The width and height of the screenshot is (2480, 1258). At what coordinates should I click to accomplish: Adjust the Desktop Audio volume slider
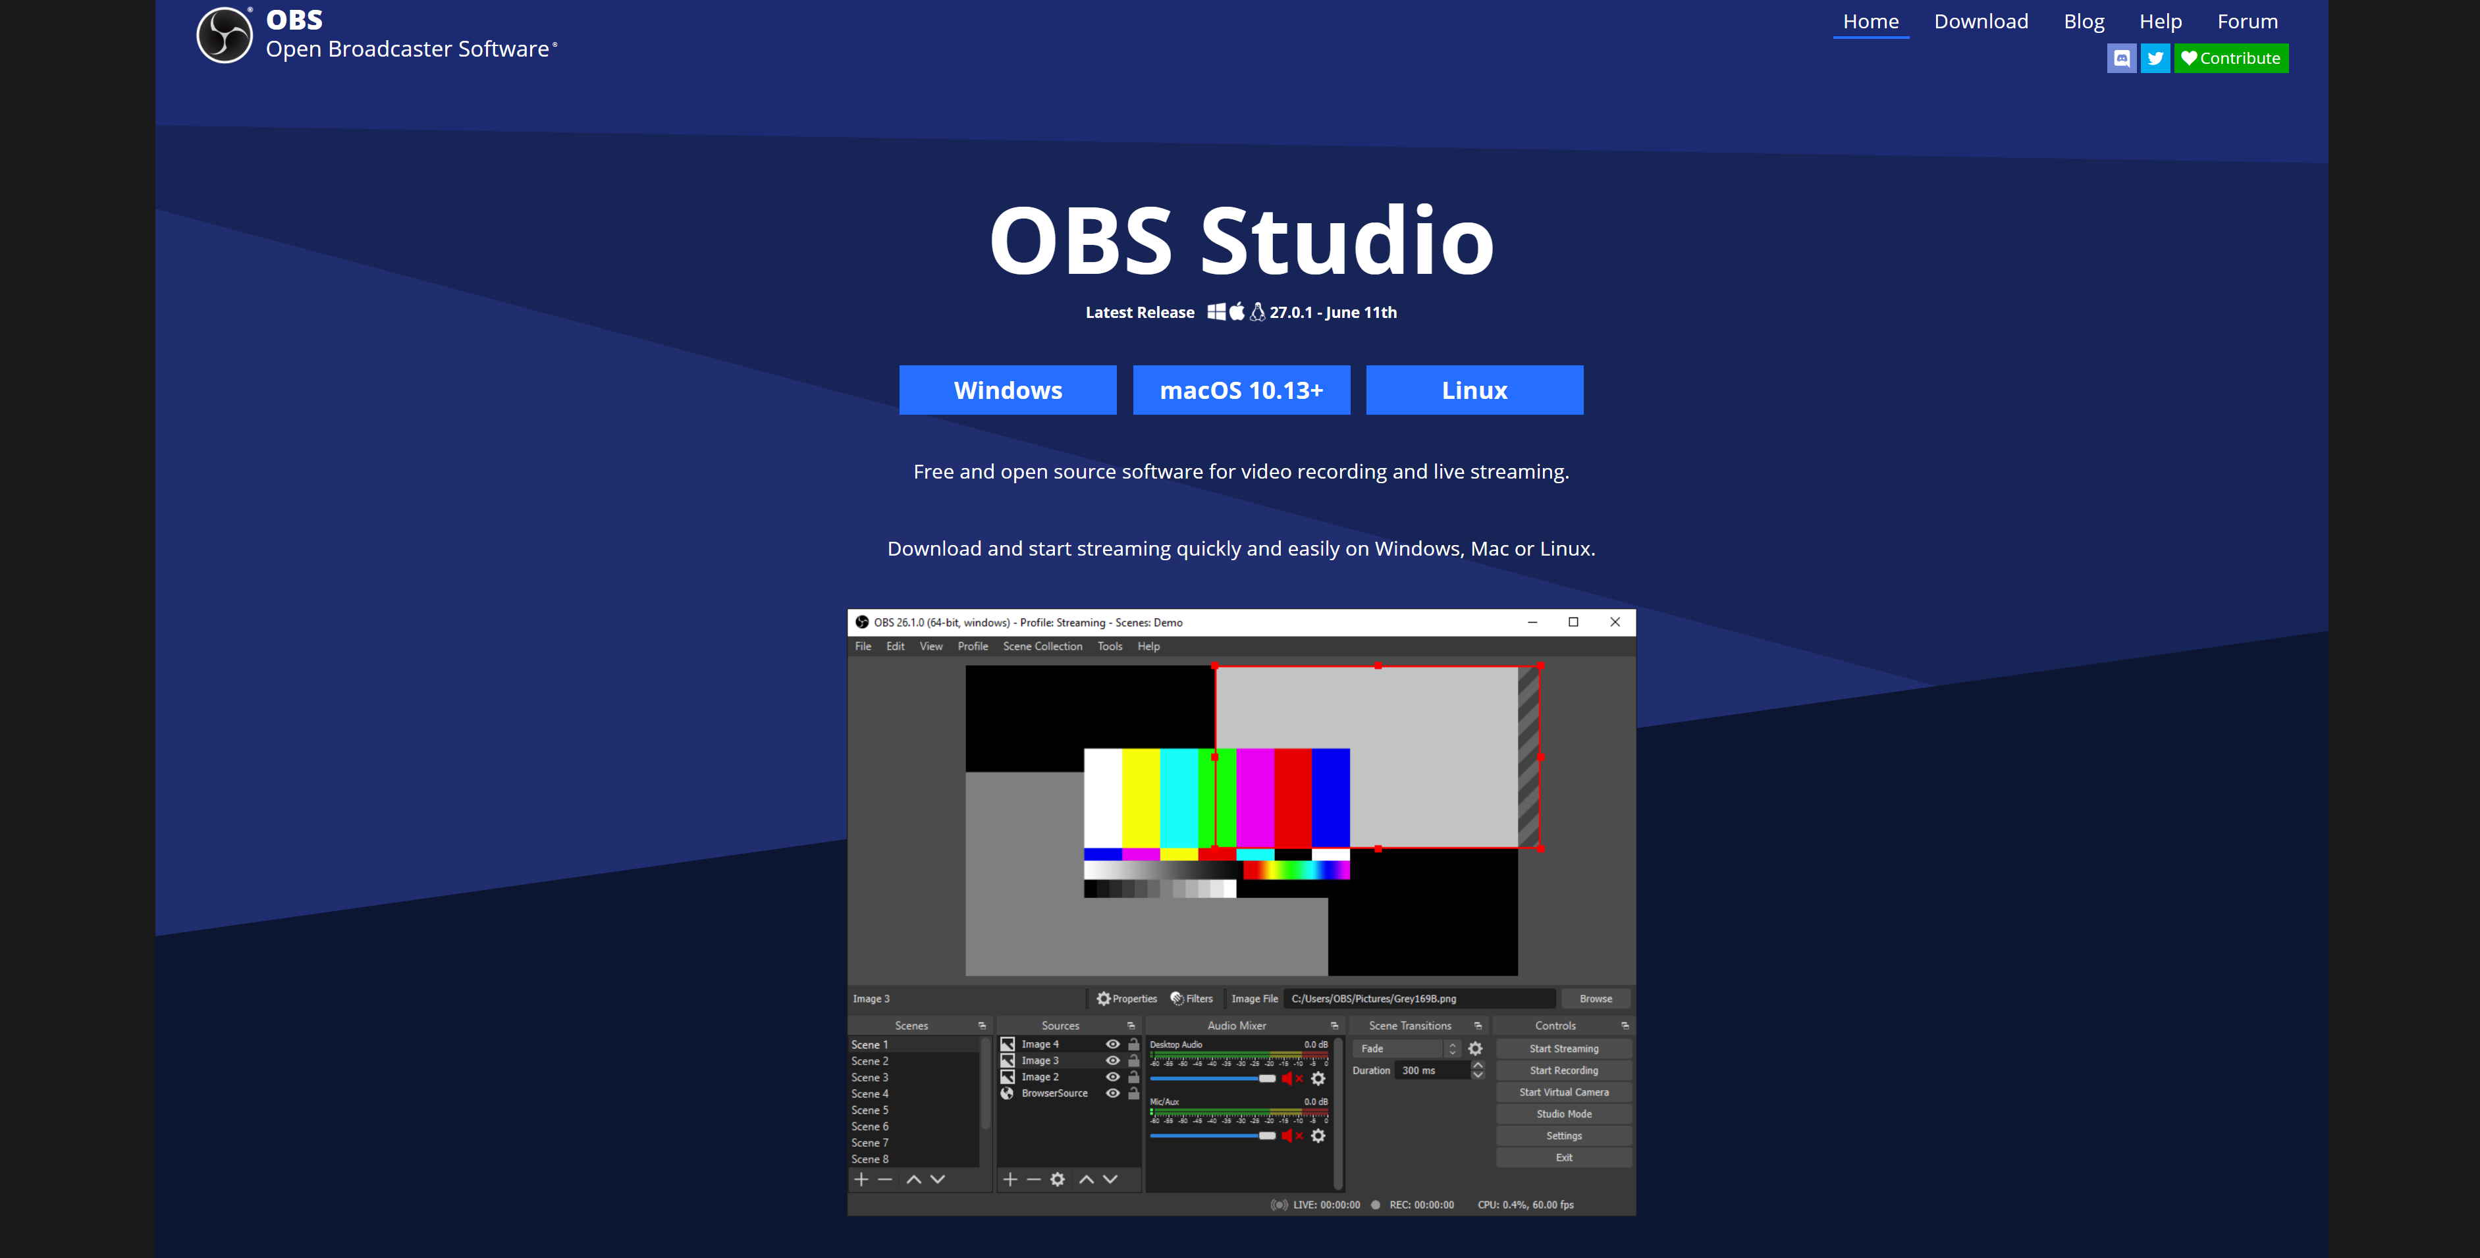[x=1212, y=1078]
